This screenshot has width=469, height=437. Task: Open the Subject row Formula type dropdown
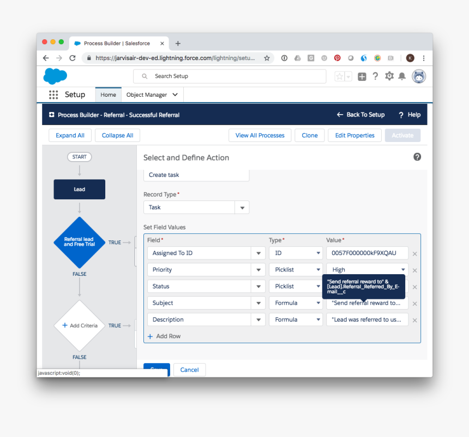coord(296,303)
